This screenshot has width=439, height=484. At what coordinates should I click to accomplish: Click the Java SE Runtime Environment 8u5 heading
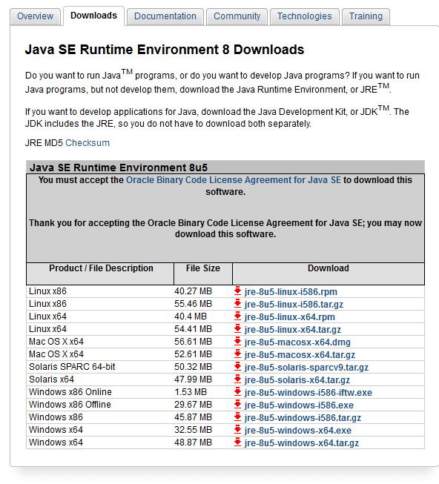pyautogui.click(x=119, y=168)
